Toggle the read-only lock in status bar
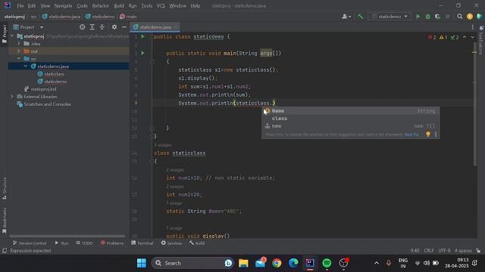This screenshot has width=485, height=272. tap(478, 250)
